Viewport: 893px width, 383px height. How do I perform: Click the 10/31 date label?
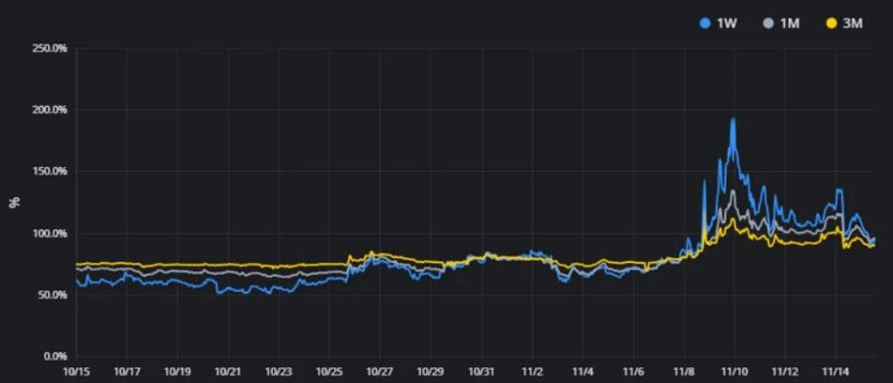[482, 371]
